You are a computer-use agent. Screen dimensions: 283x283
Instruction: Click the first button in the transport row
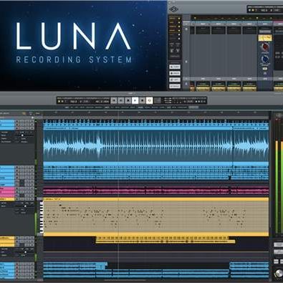[x=114, y=100]
